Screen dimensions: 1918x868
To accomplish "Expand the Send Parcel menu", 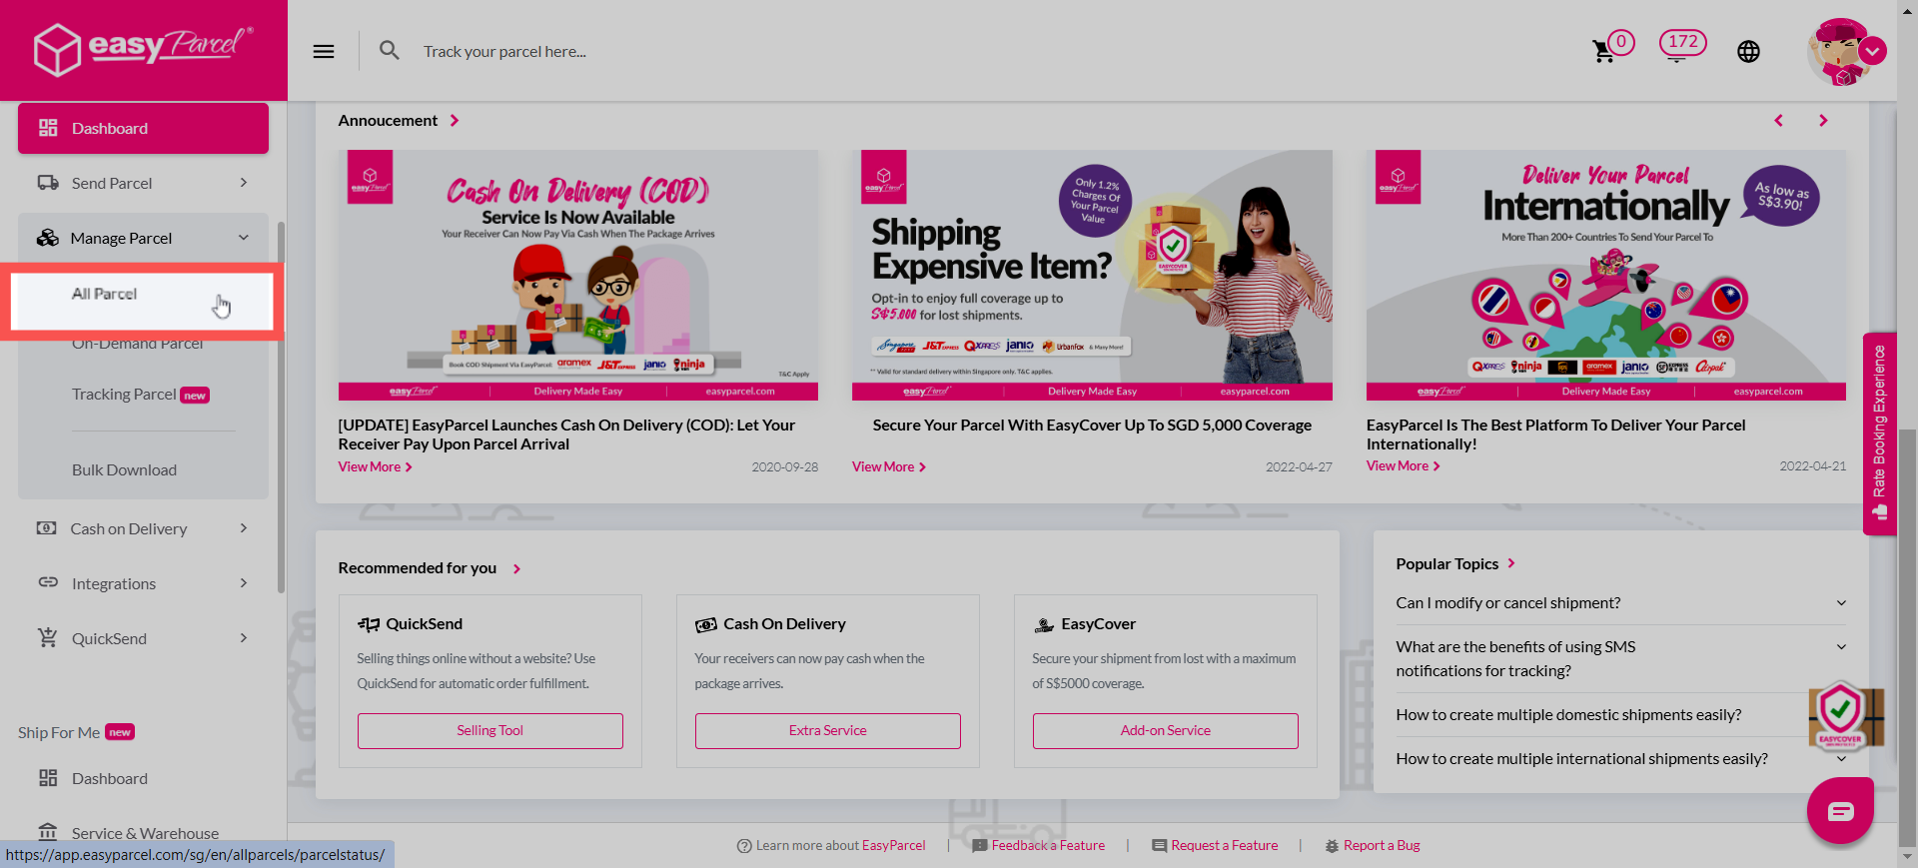I will coord(143,183).
